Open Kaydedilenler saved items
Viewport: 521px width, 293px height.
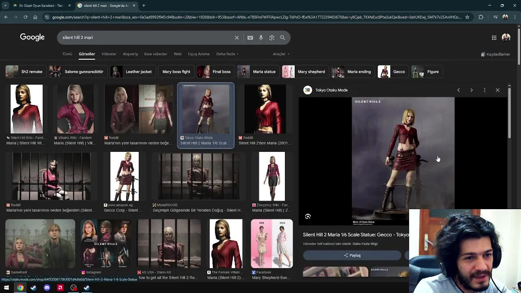(x=495, y=54)
